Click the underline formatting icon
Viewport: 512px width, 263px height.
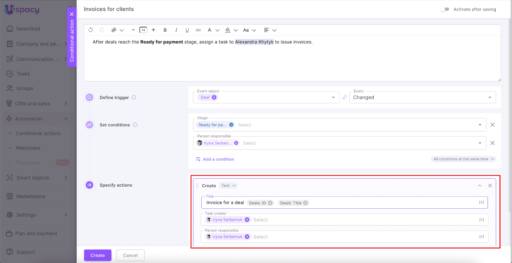(187, 30)
